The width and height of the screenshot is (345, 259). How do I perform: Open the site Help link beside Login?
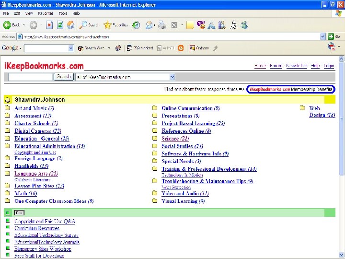point(315,66)
